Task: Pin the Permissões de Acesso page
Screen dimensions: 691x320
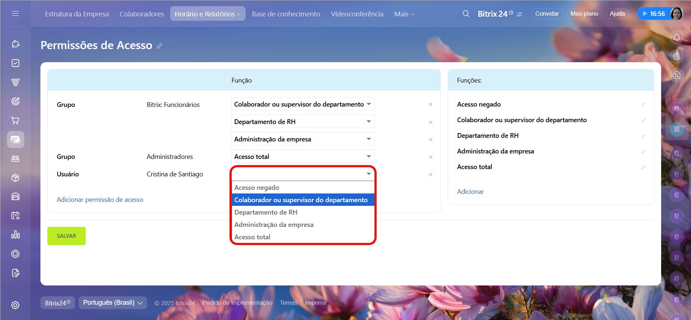Action: click(x=159, y=46)
